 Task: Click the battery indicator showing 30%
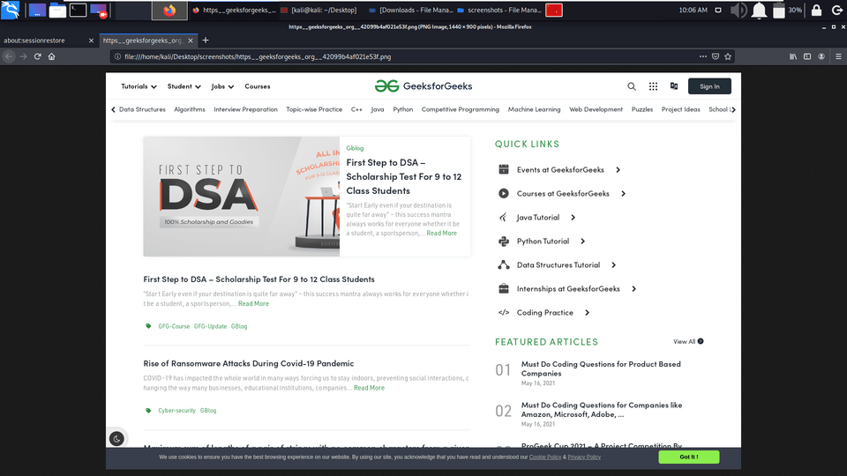click(786, 11)
